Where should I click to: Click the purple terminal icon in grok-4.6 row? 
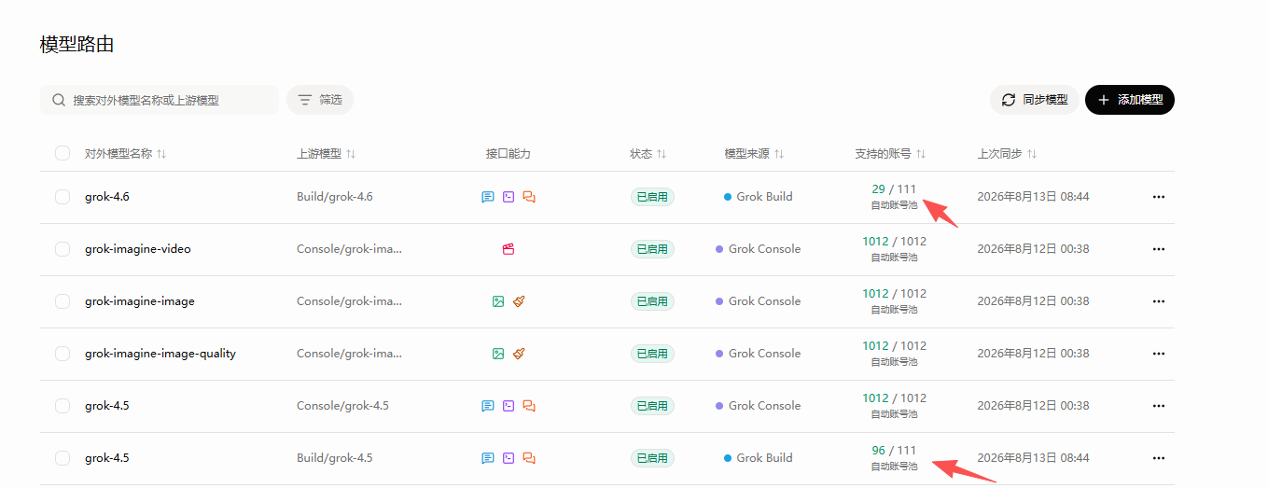point(509,197)
